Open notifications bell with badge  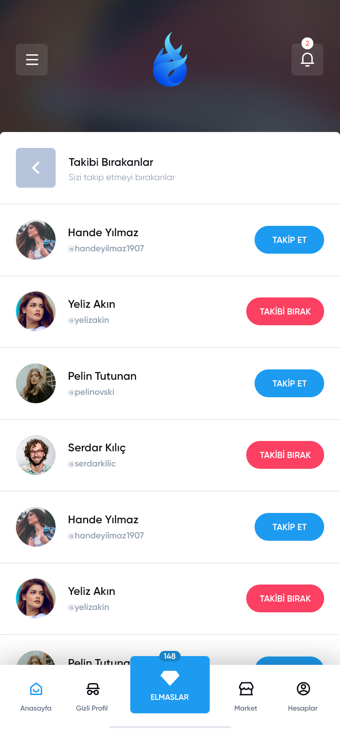(x=307, y=60)
